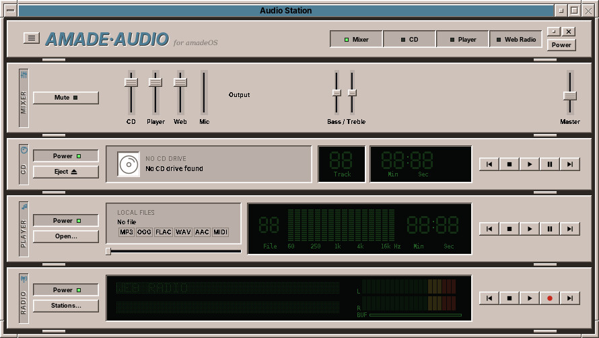
Task: Click the Bass slider handle
Action: (x=337, y=92)
